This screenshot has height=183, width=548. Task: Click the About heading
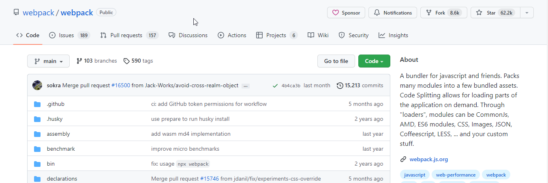409,59
